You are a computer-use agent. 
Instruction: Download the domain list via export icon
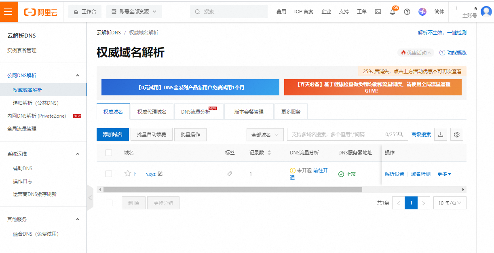coord(441,135)
